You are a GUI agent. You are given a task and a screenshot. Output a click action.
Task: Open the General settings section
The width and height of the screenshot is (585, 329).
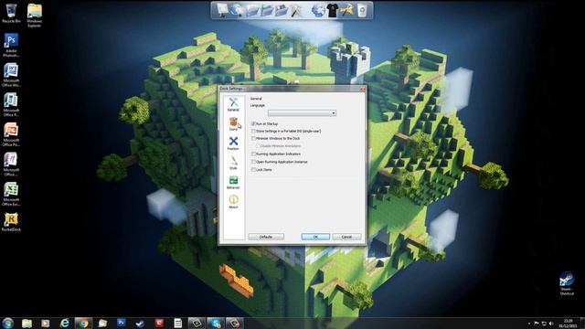pos(233,104)
